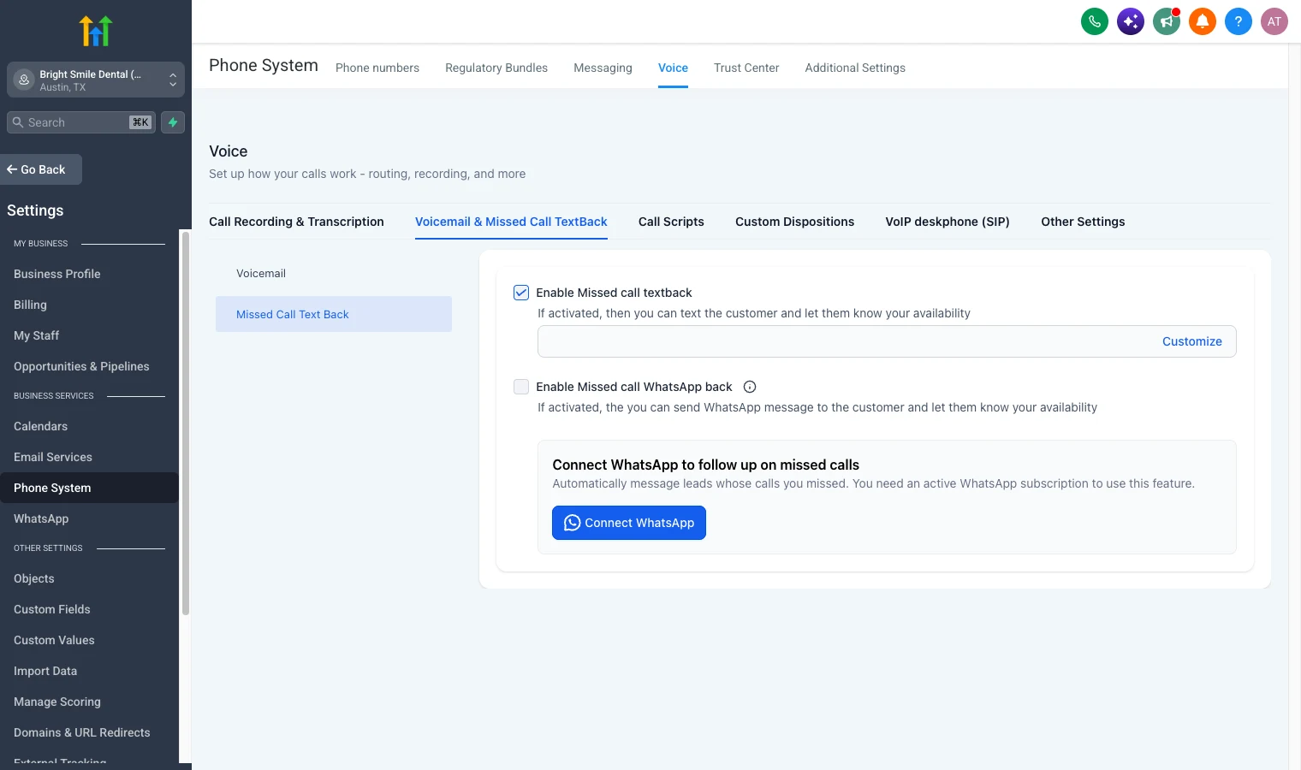
Task: Switch to Regulatory Bundles tab
Action: point(496,68)
